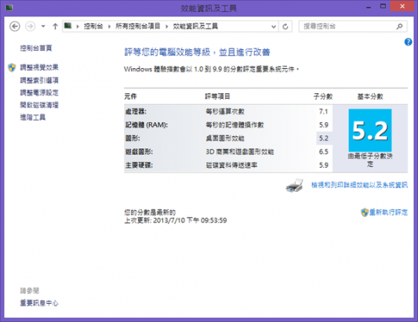Refresh the address bar view
This screenshot has width=418, height=322.
click(285, 27)
